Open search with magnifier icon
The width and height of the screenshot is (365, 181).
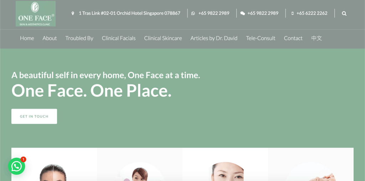[344, 13]
